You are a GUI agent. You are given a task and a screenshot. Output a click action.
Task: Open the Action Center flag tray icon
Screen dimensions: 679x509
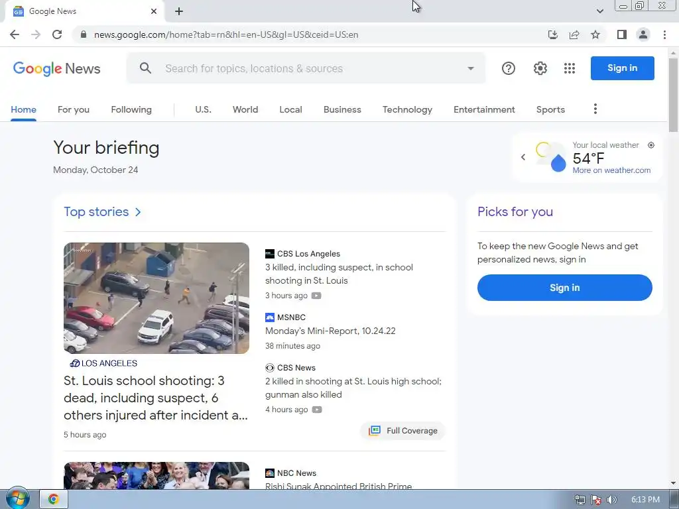pos(596,500)
